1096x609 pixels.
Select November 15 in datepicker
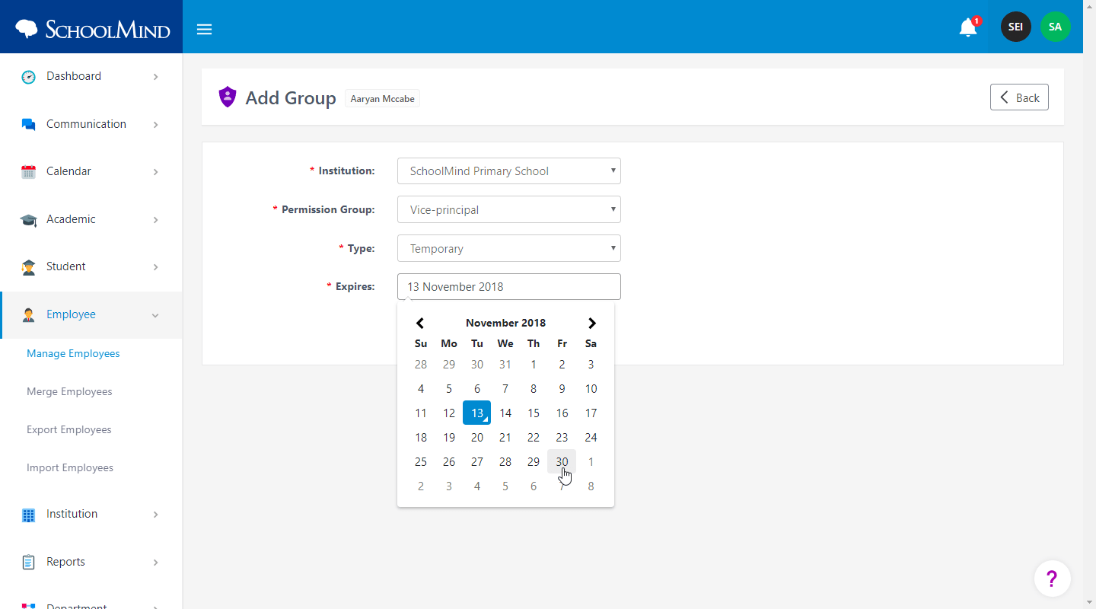click(534, 413)
